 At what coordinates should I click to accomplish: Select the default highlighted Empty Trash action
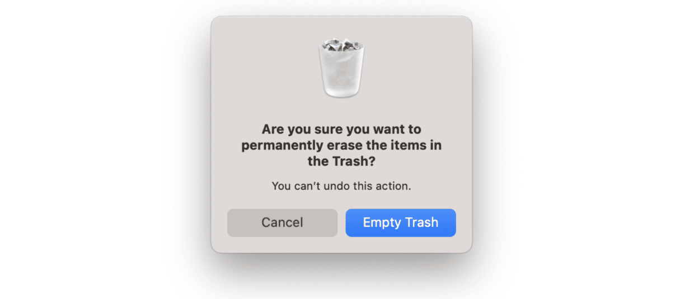401,222
